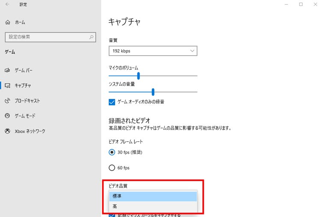The width and height of the screenshot is (321, 217).
Task: Click the ゲーム バー sidebar icon
Action: (7, 70)
